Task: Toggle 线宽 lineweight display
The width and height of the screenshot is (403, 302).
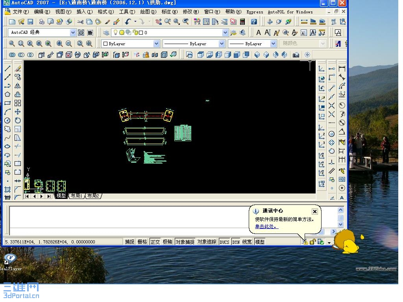Action: [247, 242]
